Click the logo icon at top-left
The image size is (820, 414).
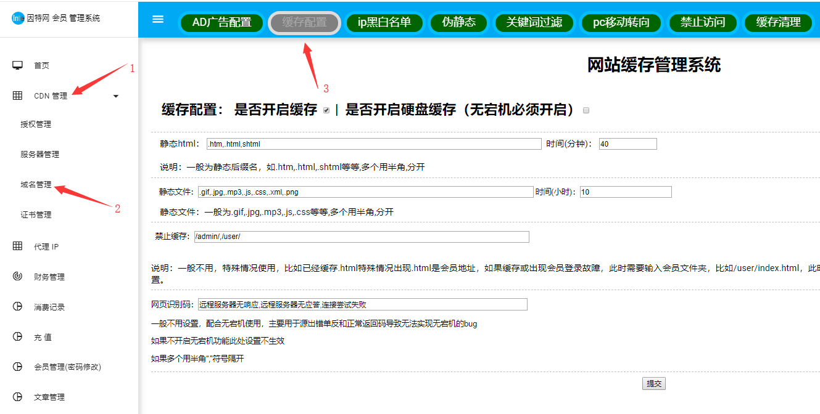click(18, 18)
